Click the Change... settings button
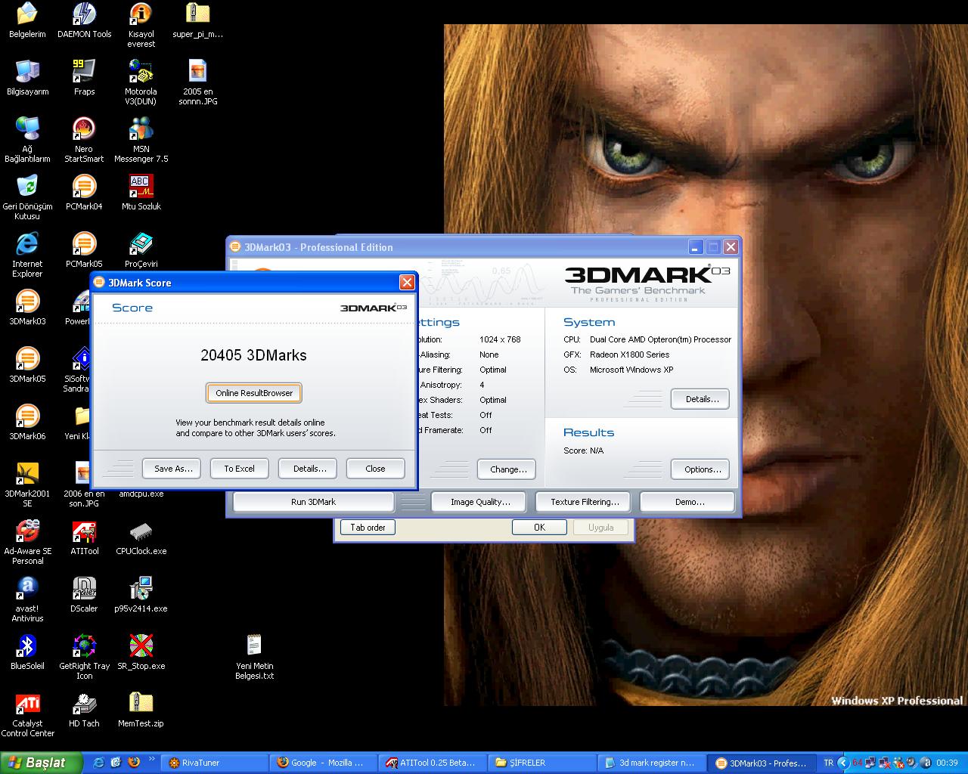The width and height of the screenshot is (968, 774). tap(508, 469)
